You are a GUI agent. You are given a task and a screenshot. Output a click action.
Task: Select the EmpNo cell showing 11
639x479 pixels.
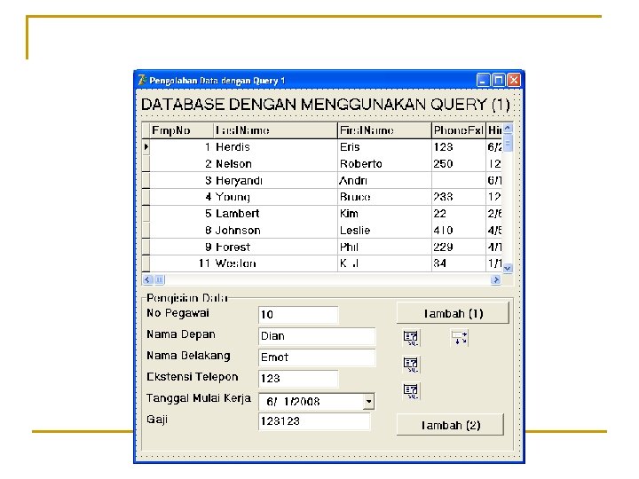point(181,263)
